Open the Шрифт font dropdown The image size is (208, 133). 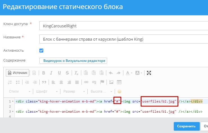[47, 91]
